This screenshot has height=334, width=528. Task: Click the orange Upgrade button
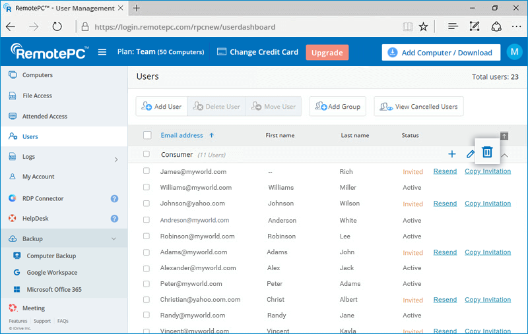point(327,53)
